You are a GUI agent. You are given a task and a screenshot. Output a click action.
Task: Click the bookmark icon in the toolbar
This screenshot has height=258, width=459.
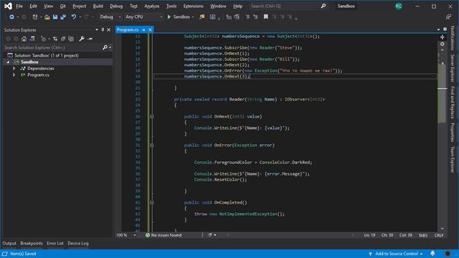pyautogui.click(x=266, y=17)
